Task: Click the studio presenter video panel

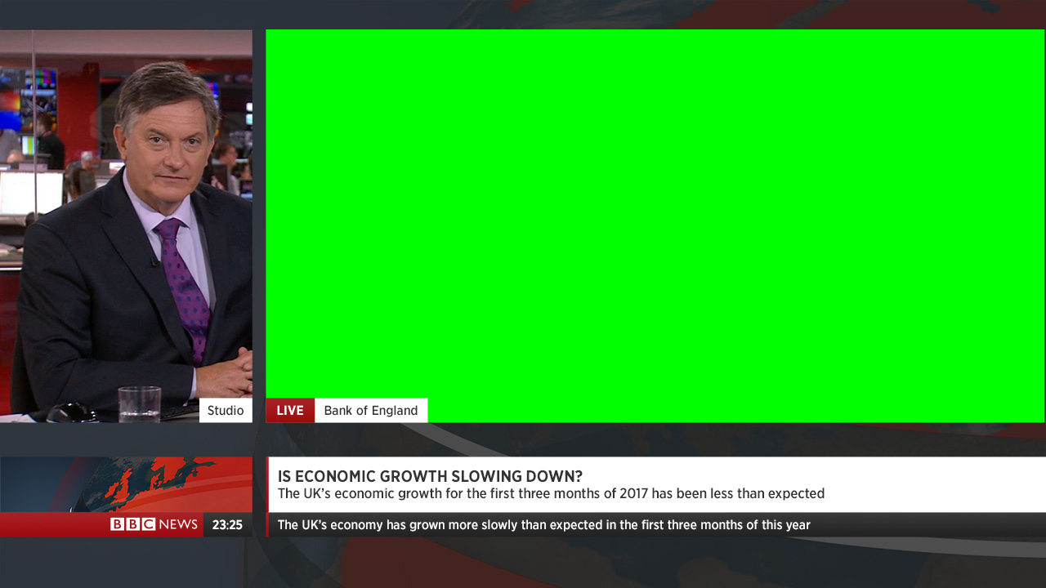Action: pos(126,226)
